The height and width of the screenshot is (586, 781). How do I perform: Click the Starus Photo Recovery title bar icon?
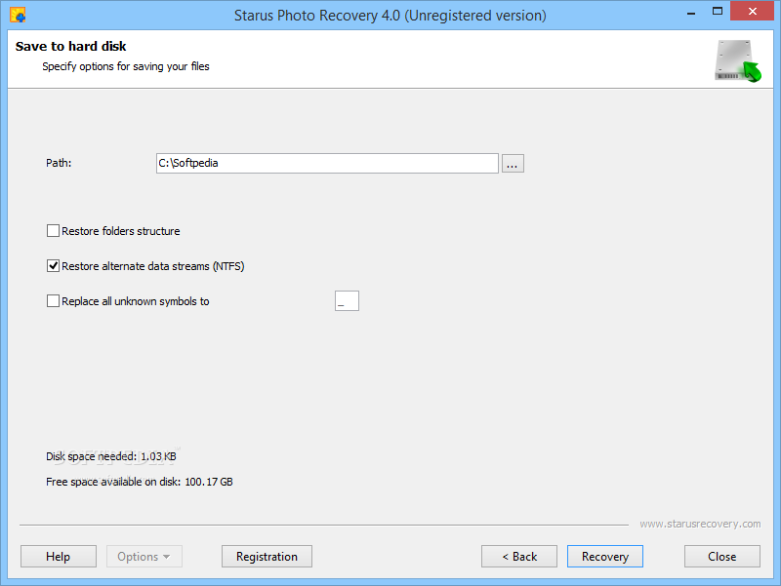18,15
